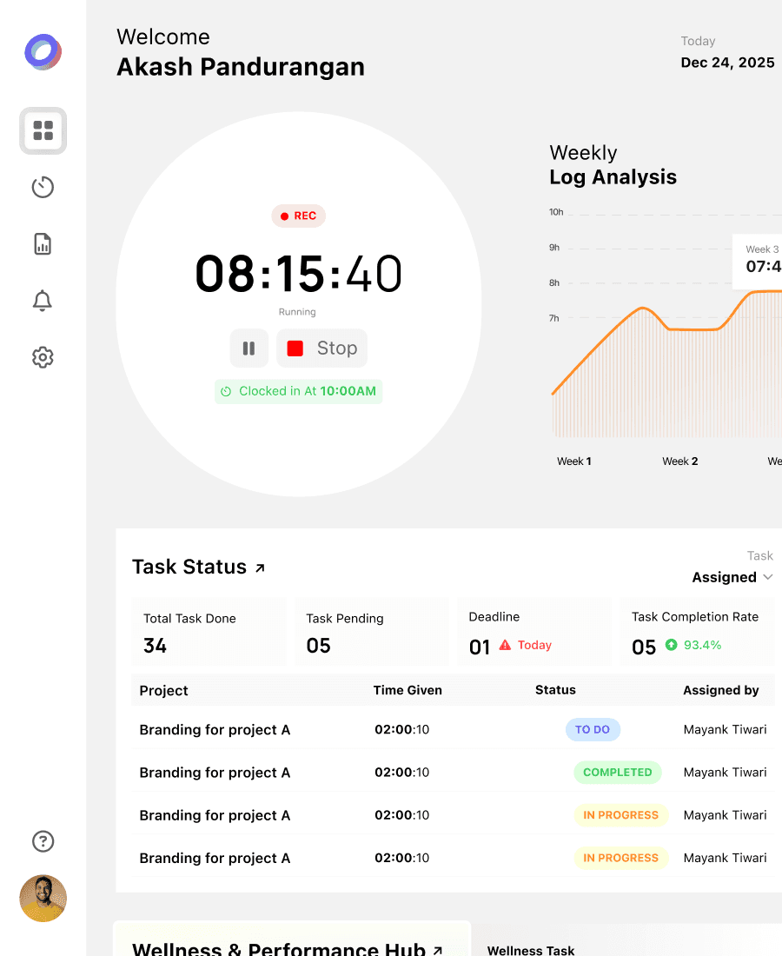782x956 pixels.
Task: Open the reports document icon
Action: (x=43, y=244)
